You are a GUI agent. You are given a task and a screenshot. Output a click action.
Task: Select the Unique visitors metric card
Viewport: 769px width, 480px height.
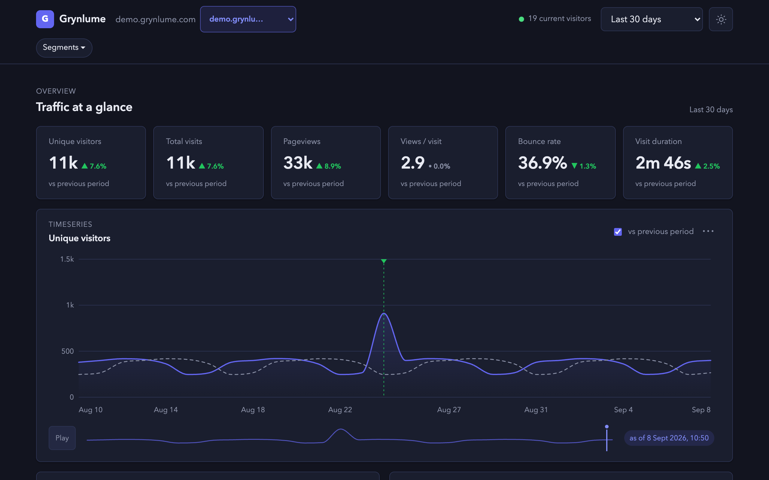[x=91, y=163]
